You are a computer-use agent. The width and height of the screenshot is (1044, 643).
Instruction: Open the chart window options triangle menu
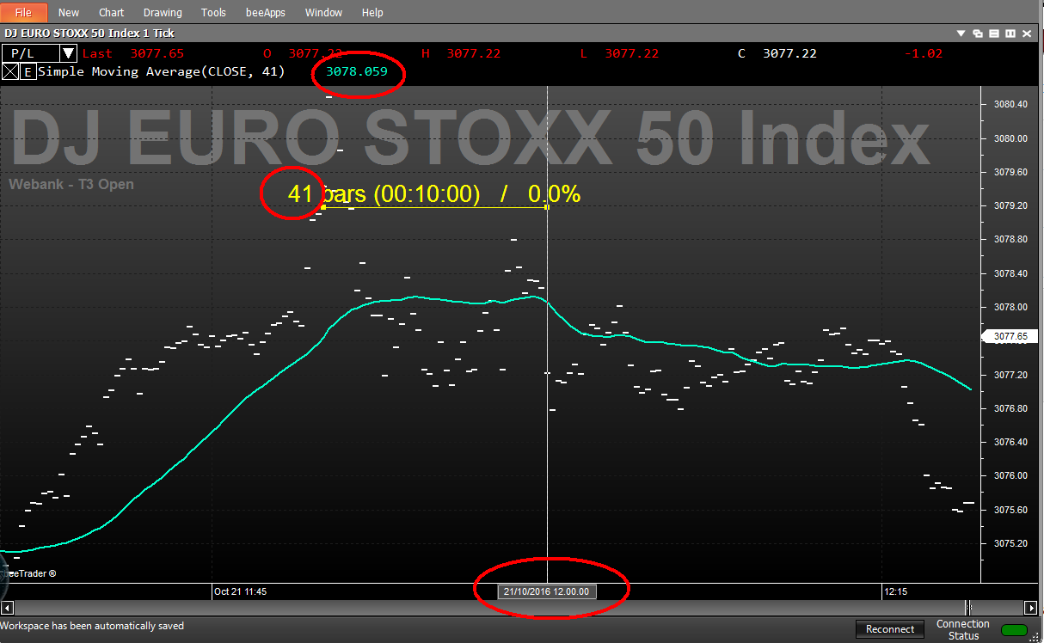[x=961, y=34]
